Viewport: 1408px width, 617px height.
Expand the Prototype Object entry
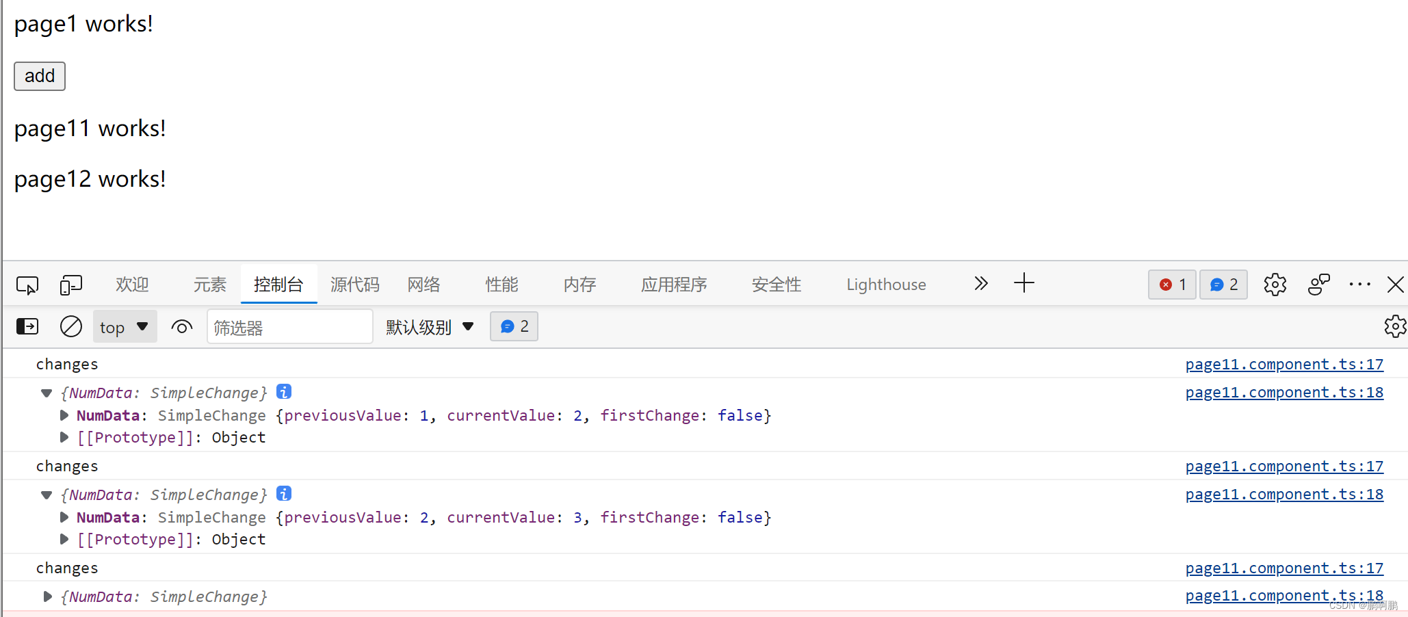coord(64,437)
